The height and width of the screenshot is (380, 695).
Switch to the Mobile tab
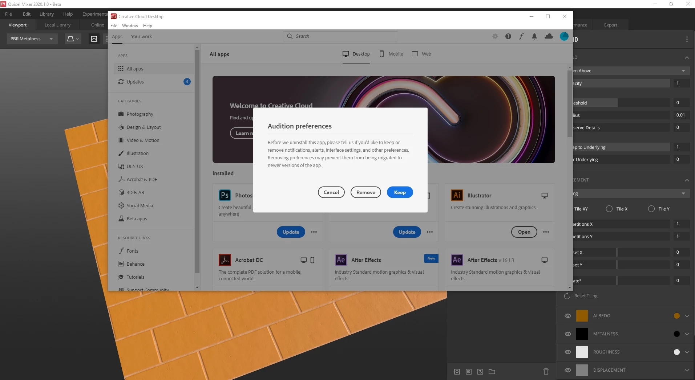[x=391, y=54]
